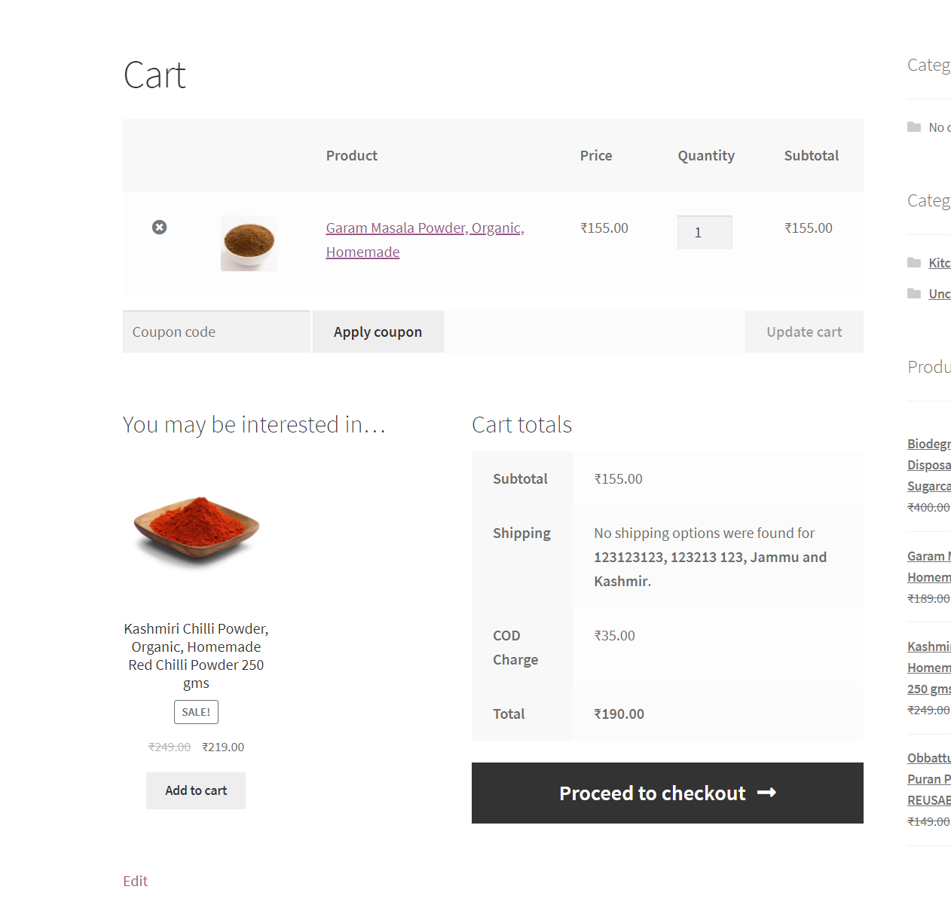Click folder icon beside No categories
This screenshot has height=923, width=951.
pyautogui.click(x=914, y=127)
